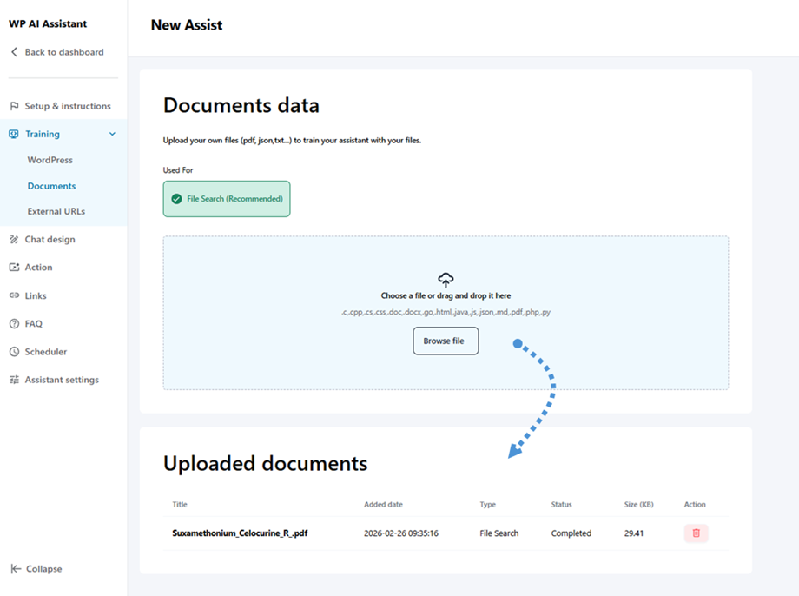Click the Assistant settings sliders icon
The width and height of the screenshot is (799, 596).
pyautogui.click(x=14, y=380)
